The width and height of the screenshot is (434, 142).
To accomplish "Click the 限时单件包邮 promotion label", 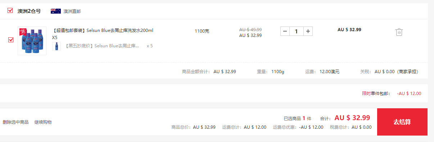I will pos(376,94).
